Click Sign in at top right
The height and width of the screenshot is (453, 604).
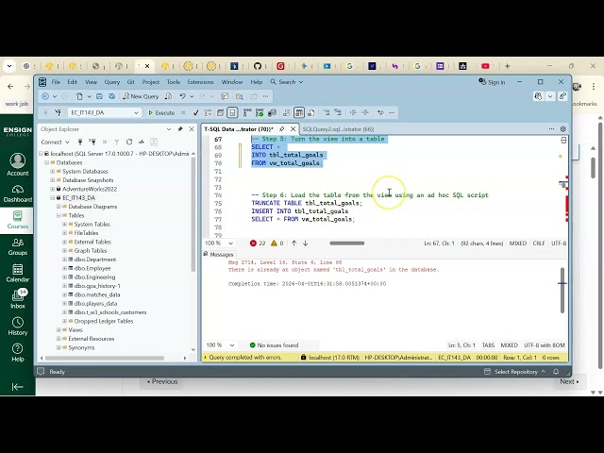coord(492,82)
